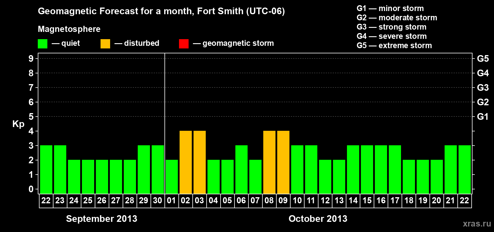The image size is (494, 232).
Task: Click the 'G5 — extreme storm' legend line
Action: click(394, 46)
